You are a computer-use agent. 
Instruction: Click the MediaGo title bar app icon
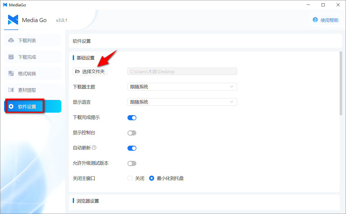[x=5, y=5]
